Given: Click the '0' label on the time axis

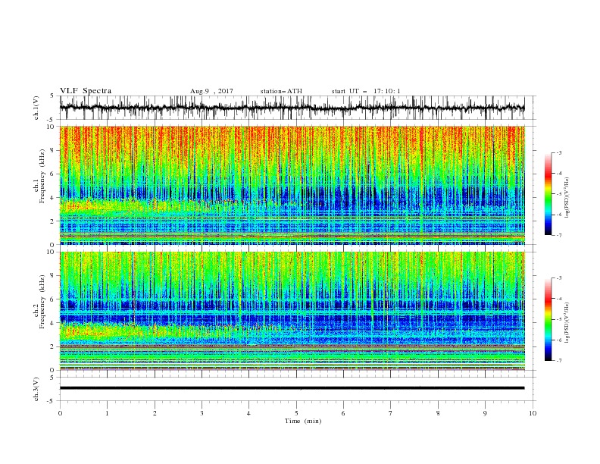Looking at the screenshot, I should pyautogui.click(x=60, y=413).
